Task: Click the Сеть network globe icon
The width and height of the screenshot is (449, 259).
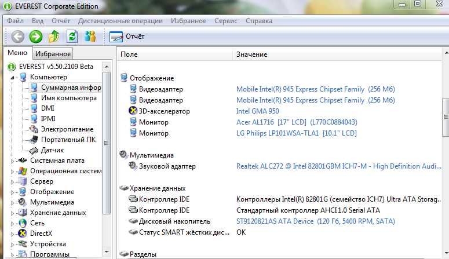Action: [23, 223]
